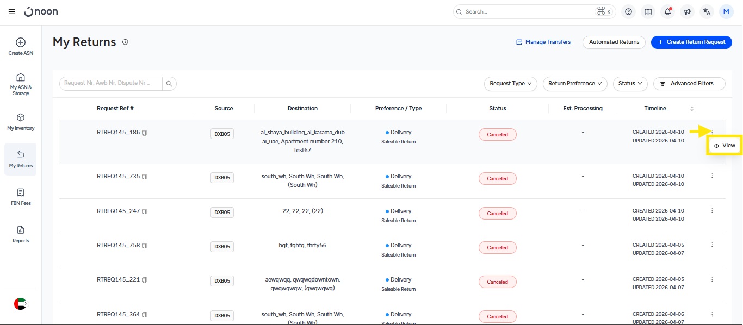Copy the RTREQ145...186 reference number
This screenshot has height=325, width=743.
[x=145, y=133]
